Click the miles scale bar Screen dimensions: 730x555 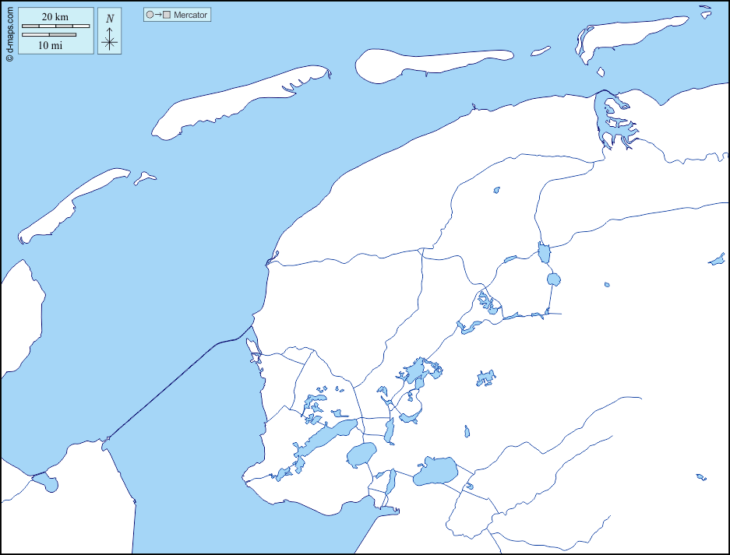point(49,35)
